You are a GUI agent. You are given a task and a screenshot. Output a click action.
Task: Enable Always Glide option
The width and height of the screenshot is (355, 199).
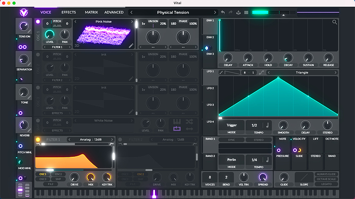coord(326,174)
